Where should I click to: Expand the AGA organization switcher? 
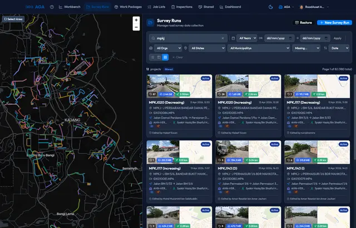(x=286, y=7)
